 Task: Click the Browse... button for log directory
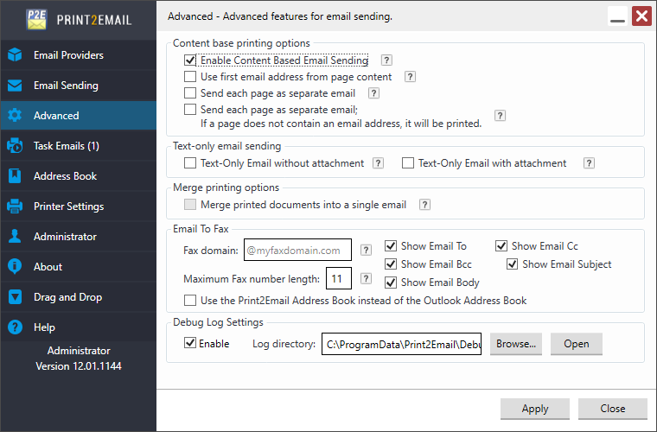516,344
